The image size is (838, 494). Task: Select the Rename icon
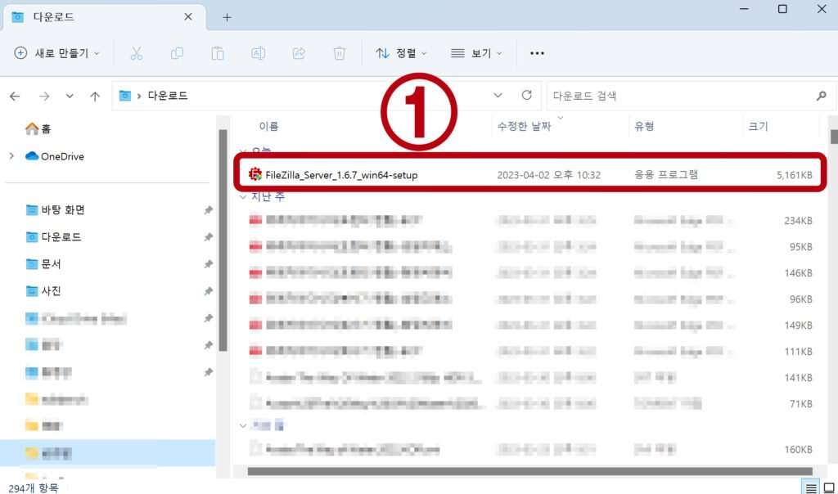(259, 53)
